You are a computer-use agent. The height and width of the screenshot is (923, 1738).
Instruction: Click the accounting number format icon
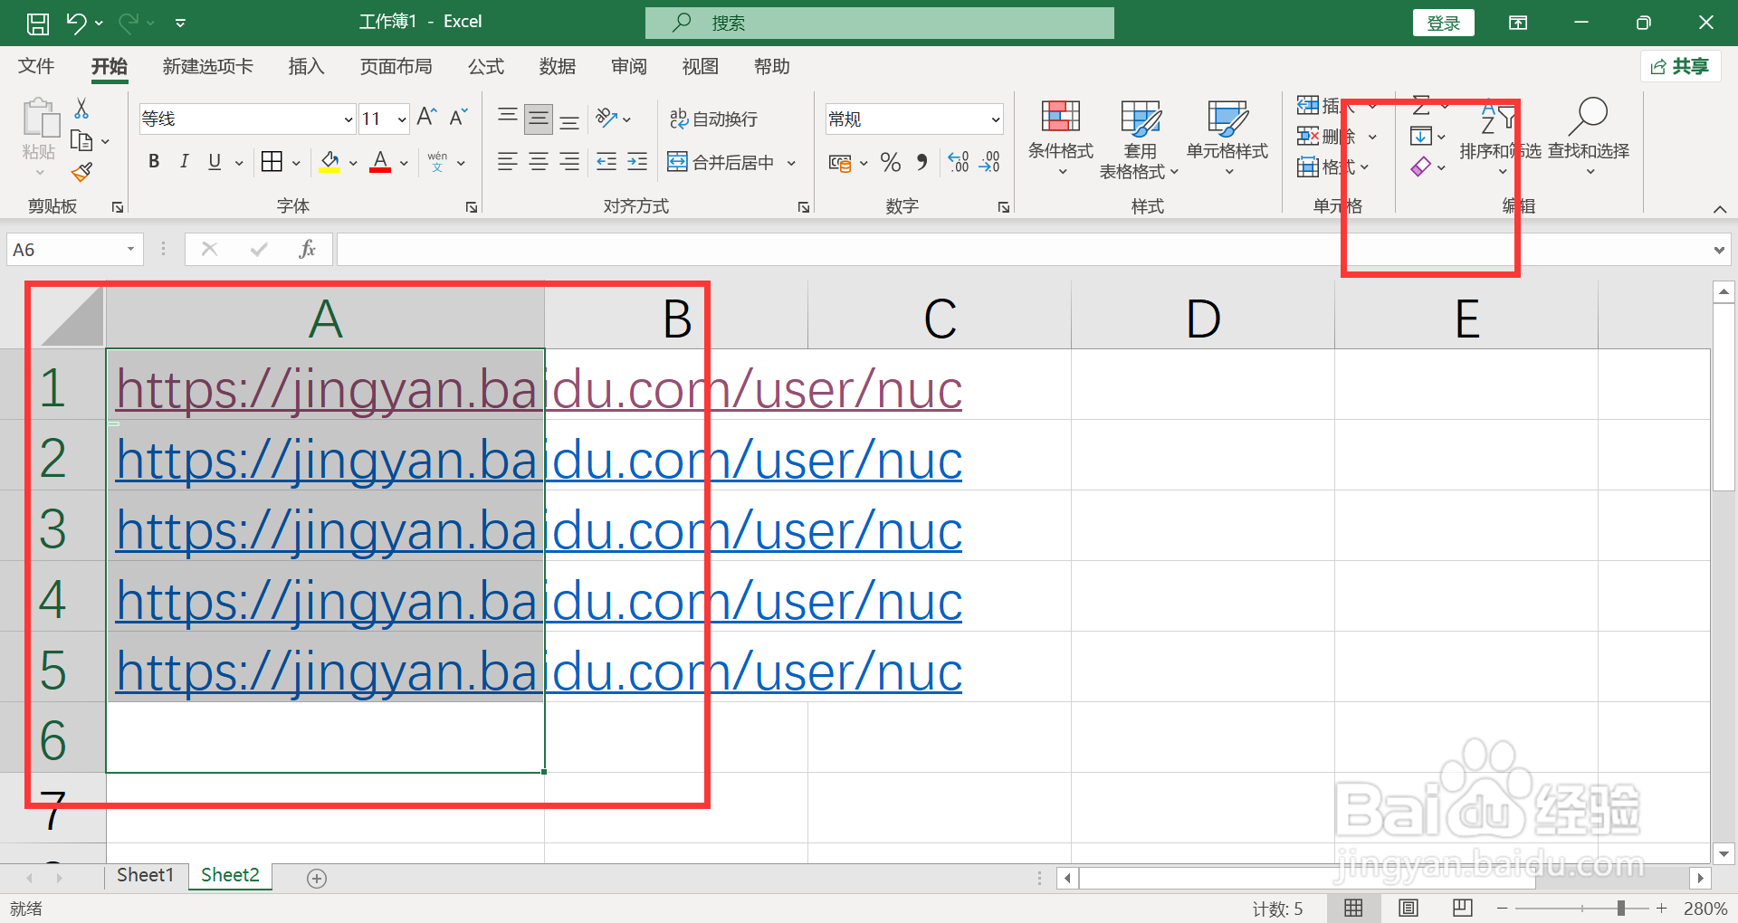point(840,163)
